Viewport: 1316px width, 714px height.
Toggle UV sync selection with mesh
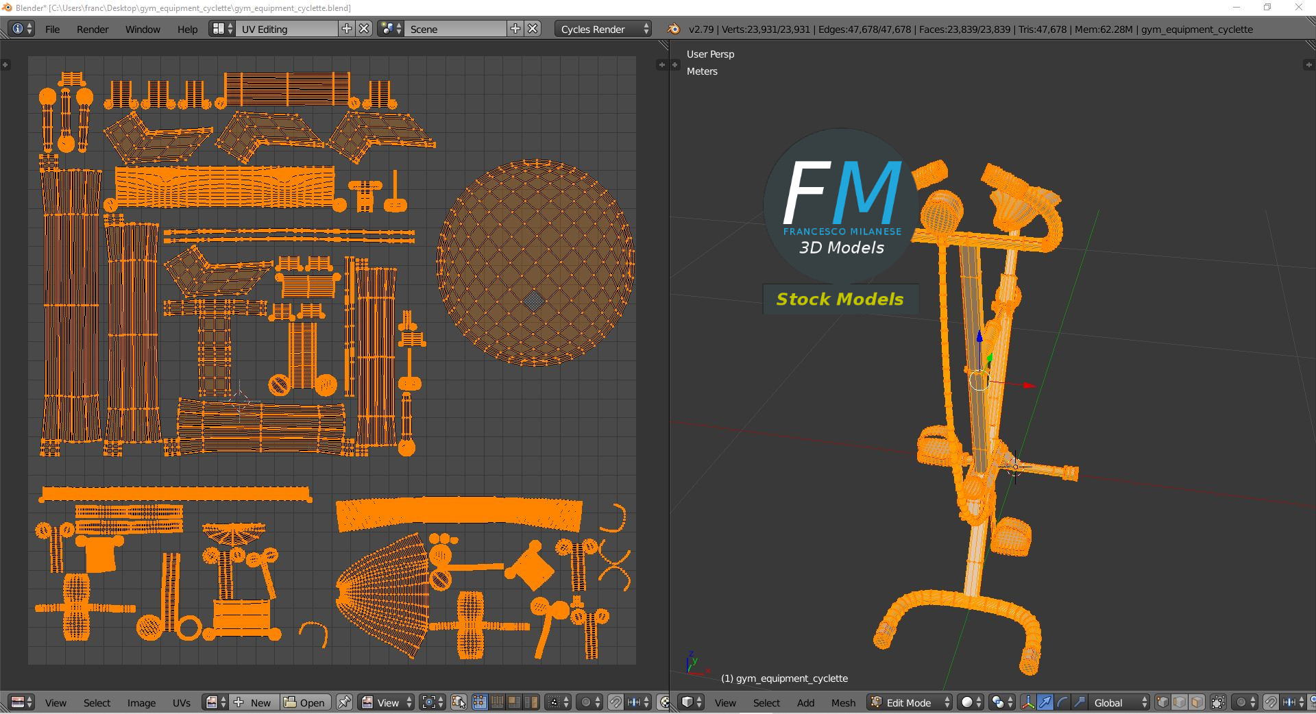(459, 702)
